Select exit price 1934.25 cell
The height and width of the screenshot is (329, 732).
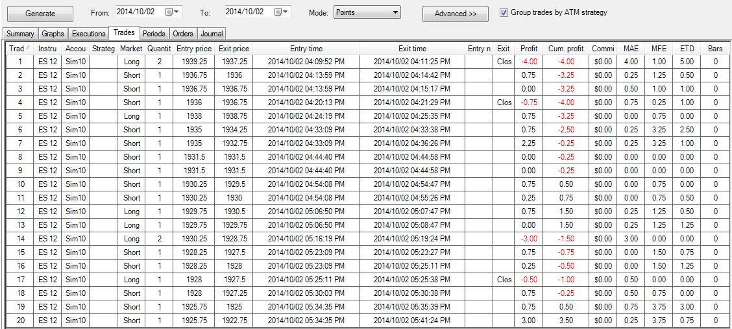pos(234,130)
